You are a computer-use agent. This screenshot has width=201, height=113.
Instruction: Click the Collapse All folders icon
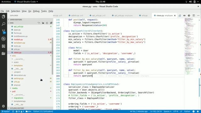[51, 23]
